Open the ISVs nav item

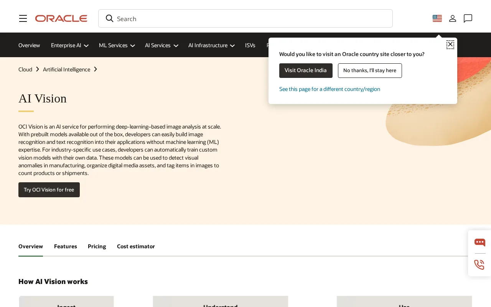click(250, 45)
